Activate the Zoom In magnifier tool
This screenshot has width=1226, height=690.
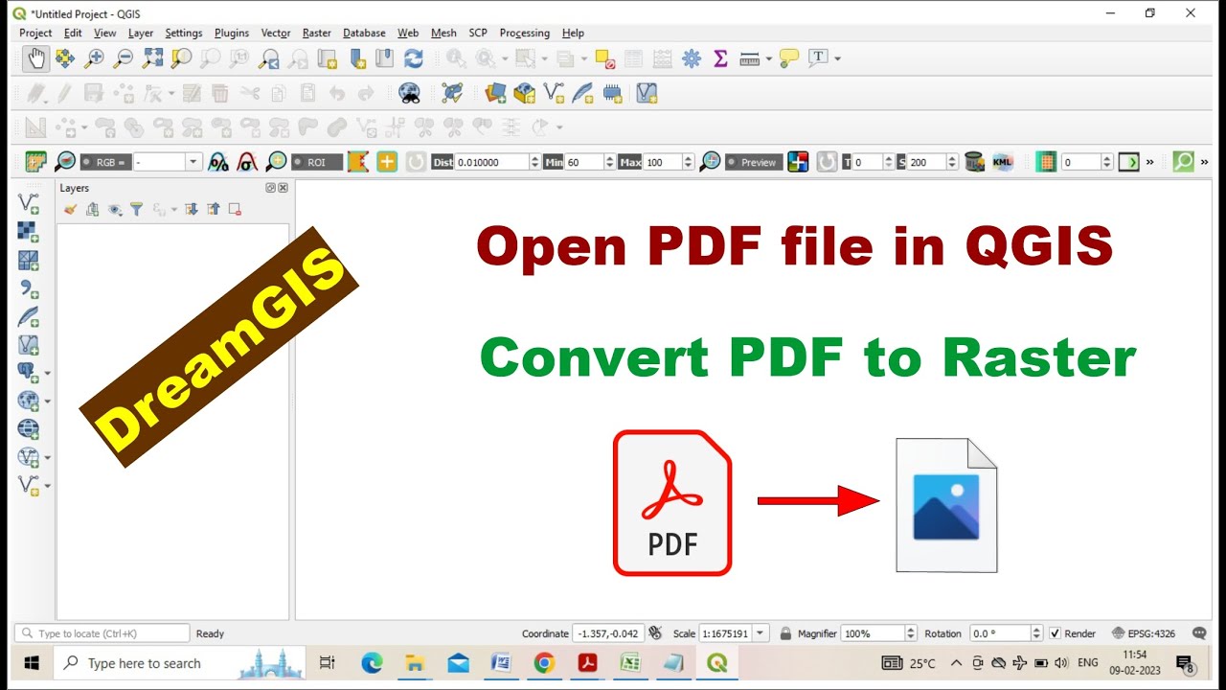click(x=94, y=58)
